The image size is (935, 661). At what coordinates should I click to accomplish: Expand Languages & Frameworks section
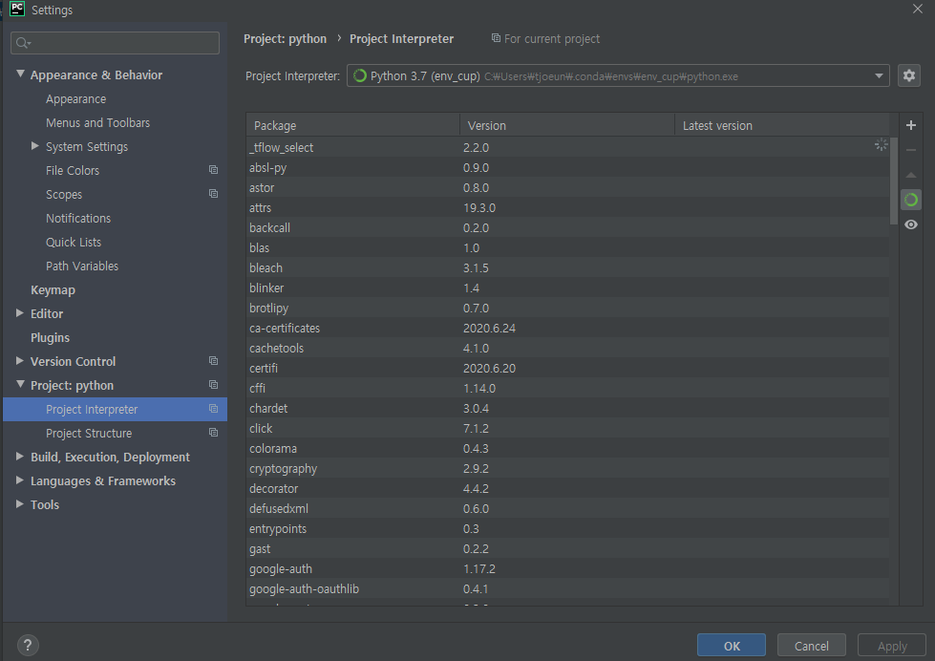click(x=20, y=480)
